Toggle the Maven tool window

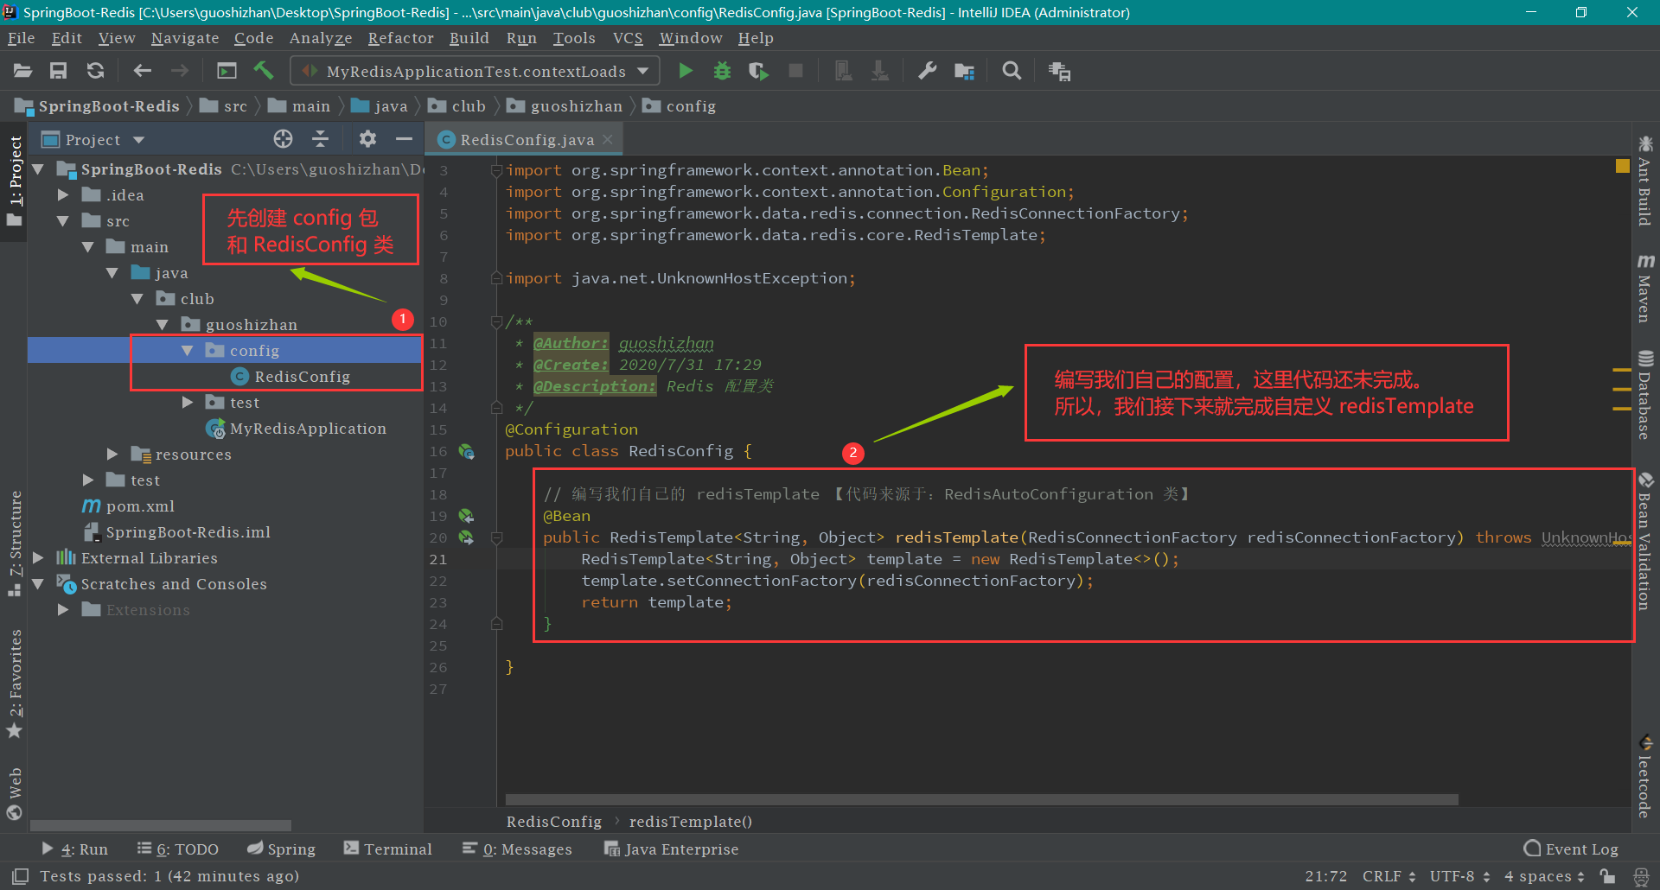(1644, 289)
